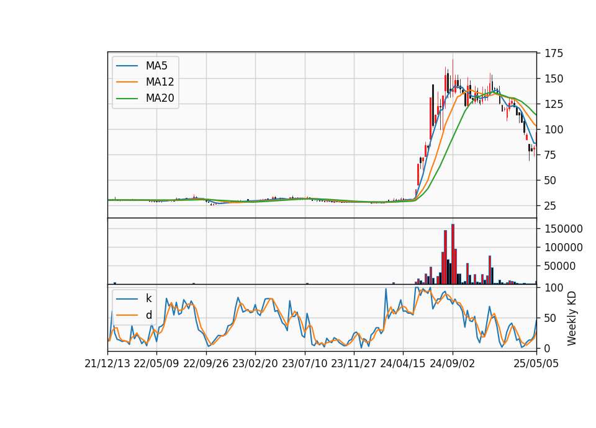Click the blue k legend line sample

click(127, 298)
